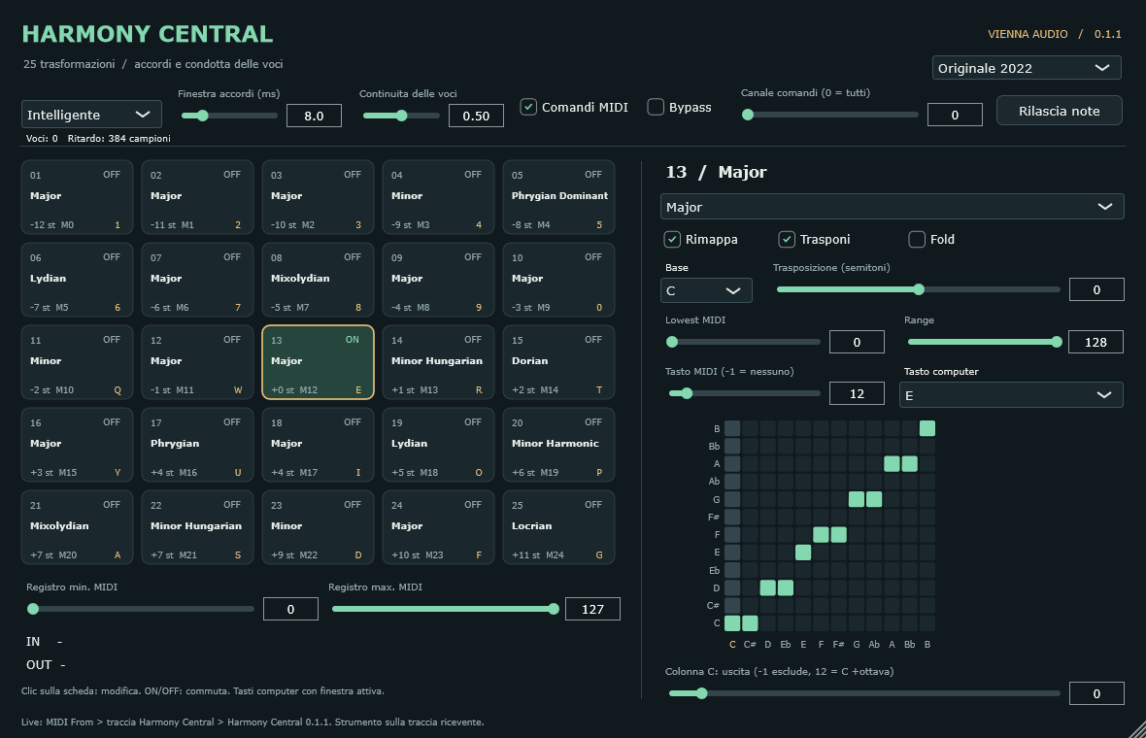The width and height of the screenshot is (1146, 738).
Task: Select card 15 Dorian
Action: coord(558,362)
